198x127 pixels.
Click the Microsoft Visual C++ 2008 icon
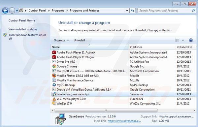pyautogui.click(x=54, y=71)
